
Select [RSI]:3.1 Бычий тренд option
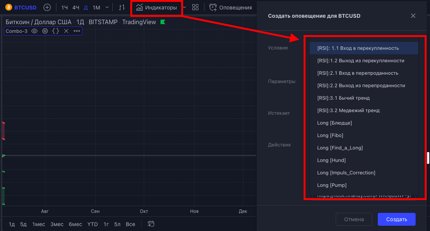(x=364, y=98)
